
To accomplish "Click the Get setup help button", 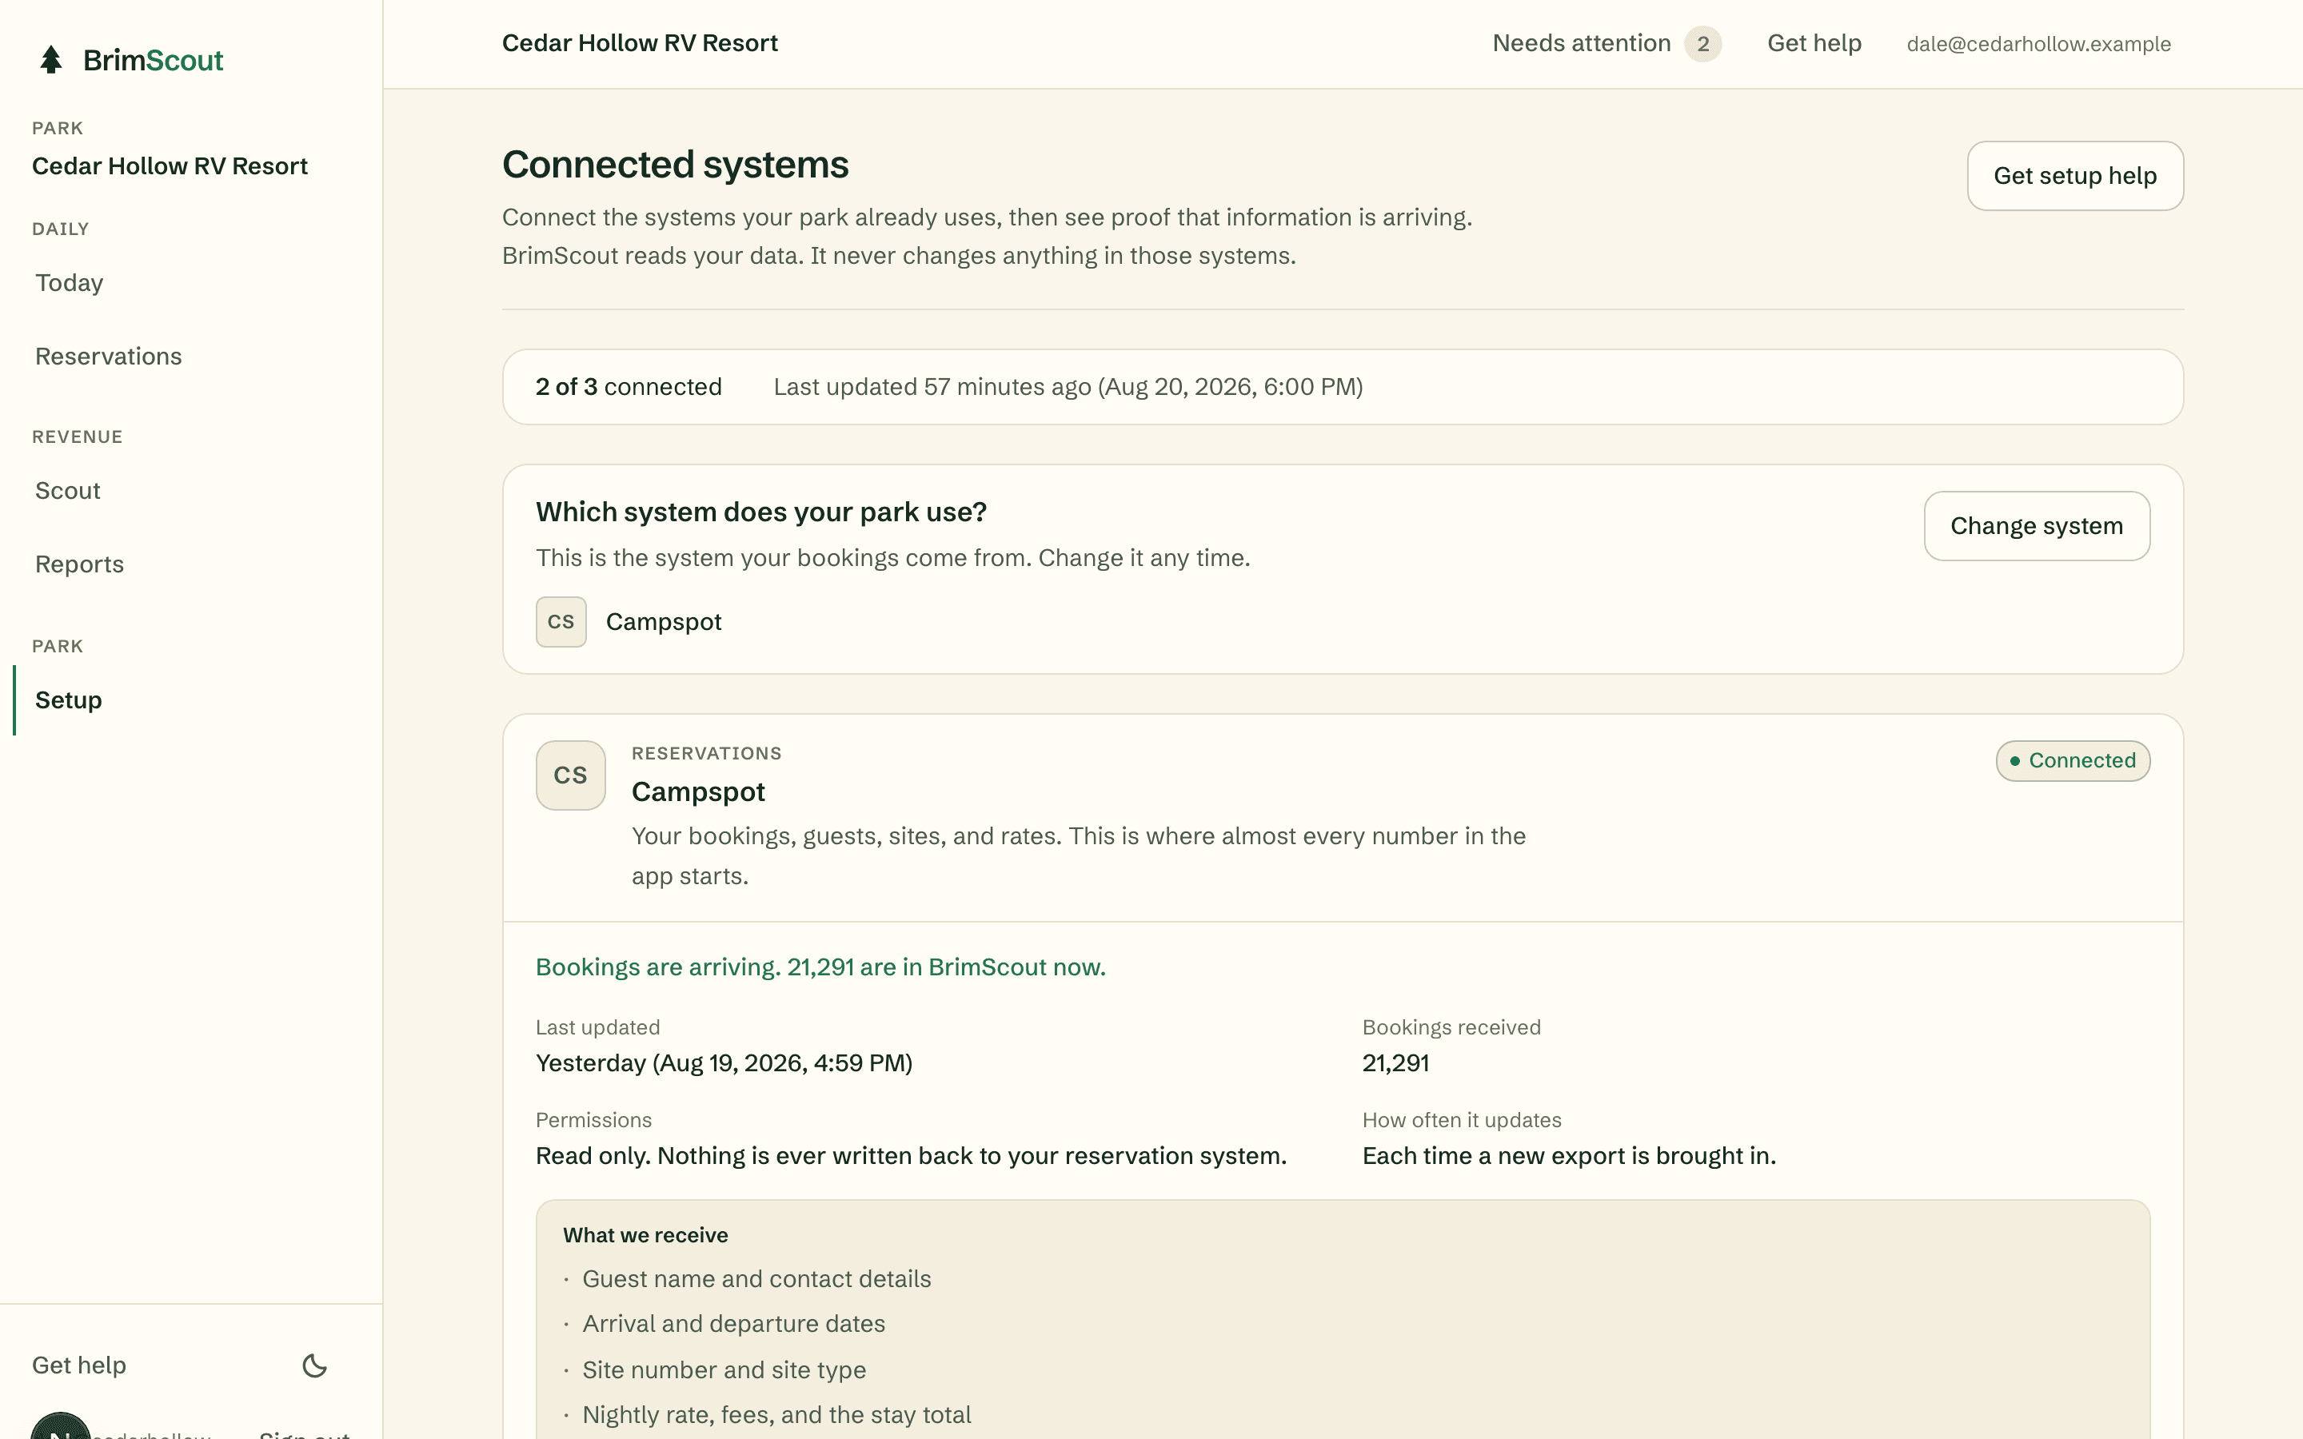I will [x=2074, y=176].
